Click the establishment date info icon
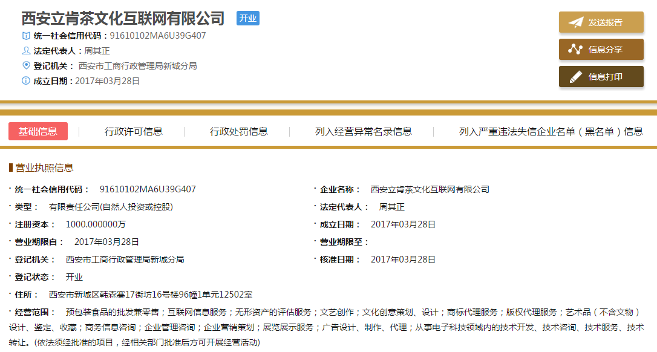Image resolution: width=657 pixels, height=352 pixels. (x=26, y=80)
